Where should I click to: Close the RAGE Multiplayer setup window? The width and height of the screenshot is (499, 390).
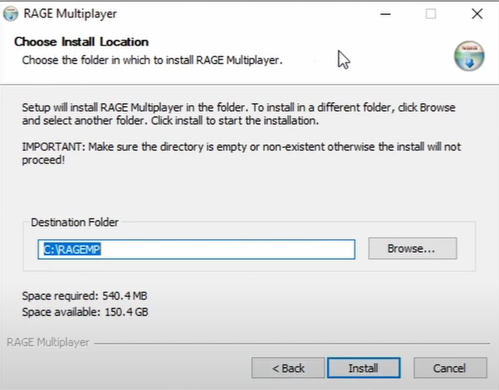tap(477, 14)
